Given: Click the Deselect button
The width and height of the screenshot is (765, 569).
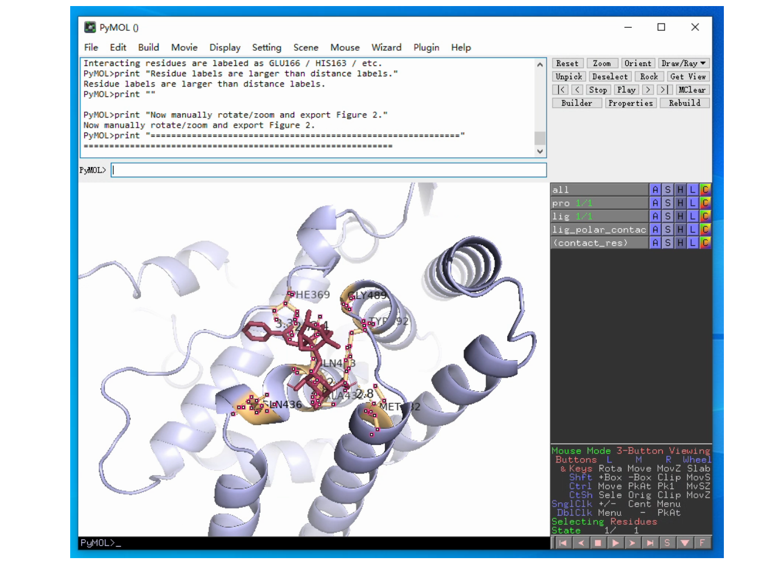Looking at the screenshot, I should click(x=609, y=76).
